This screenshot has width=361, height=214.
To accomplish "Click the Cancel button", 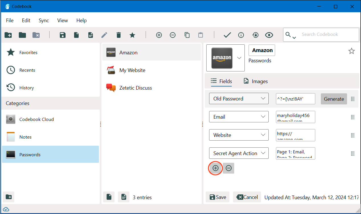I will pos(247,197).
